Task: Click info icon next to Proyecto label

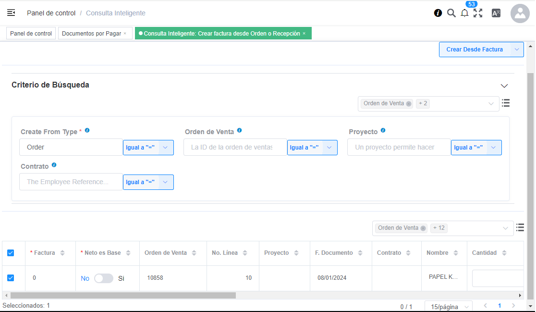Action: [383, 130]
